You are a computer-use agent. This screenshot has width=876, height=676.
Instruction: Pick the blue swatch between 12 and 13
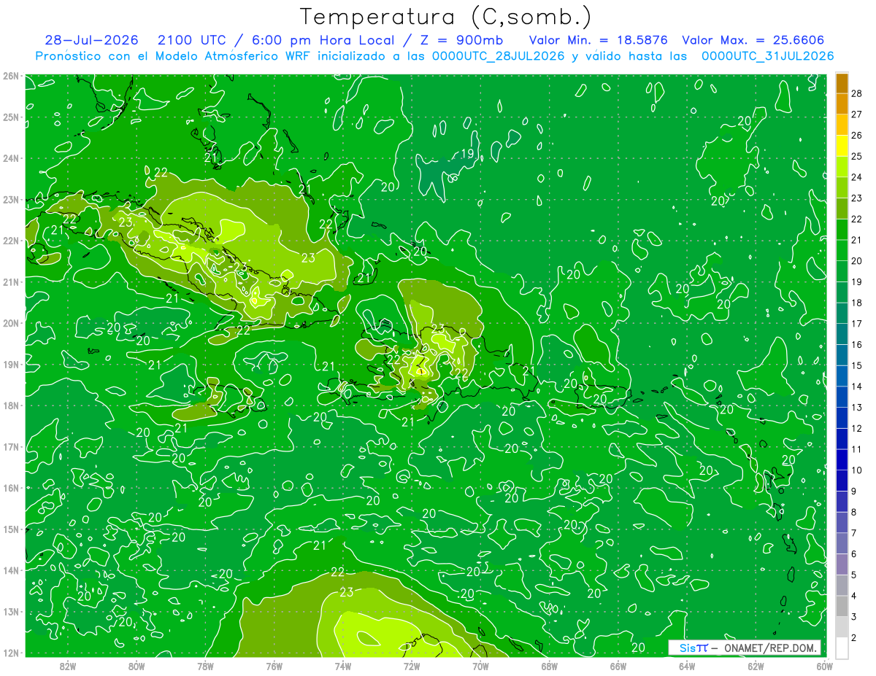842,418
